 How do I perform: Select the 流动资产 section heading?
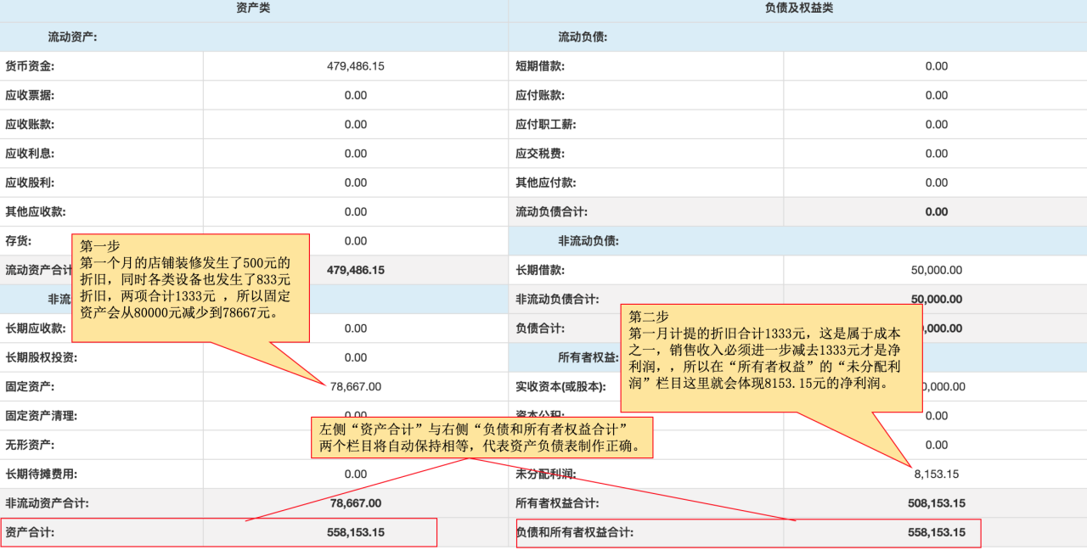[x=72, y=37]
